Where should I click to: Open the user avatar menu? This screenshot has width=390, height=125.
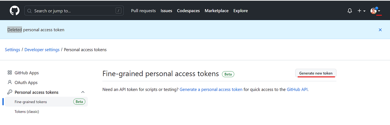373,11
